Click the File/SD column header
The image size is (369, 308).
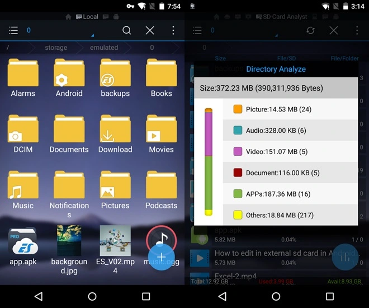tap(287, 58)
